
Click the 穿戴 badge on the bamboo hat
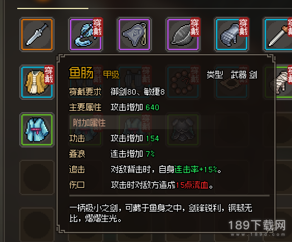(195, 27)
